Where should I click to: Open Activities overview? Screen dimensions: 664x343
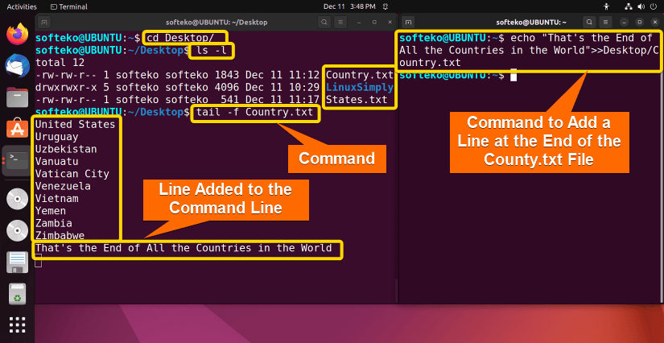[22, 6]
